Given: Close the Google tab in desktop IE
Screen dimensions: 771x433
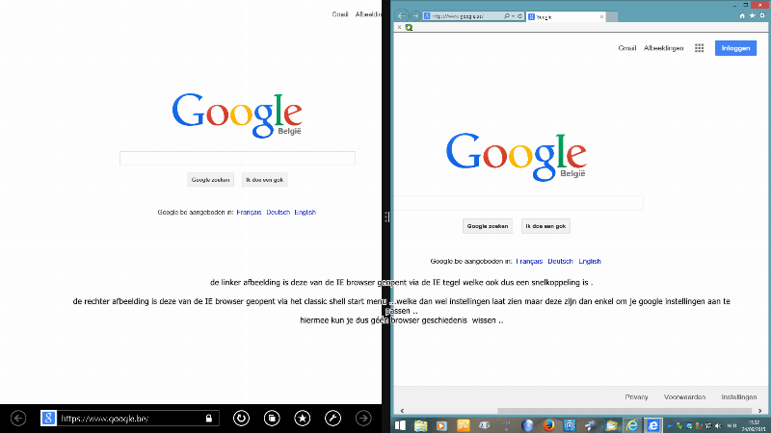Looking at the screenshot, I should pos(601,16).
